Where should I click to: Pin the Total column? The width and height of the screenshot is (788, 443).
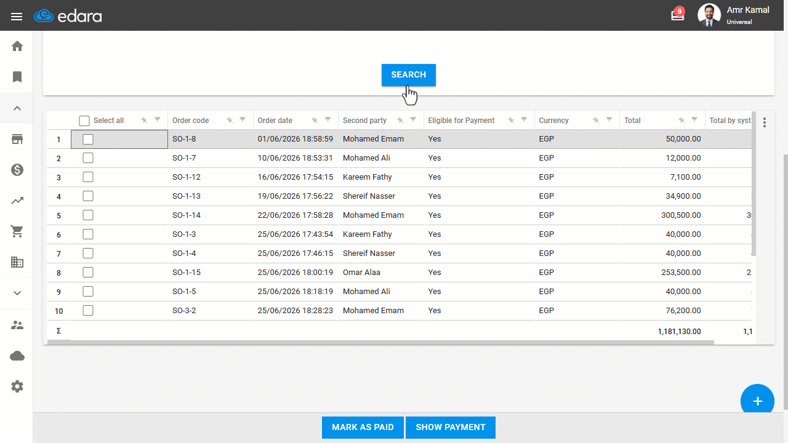[x=681, y=121]
